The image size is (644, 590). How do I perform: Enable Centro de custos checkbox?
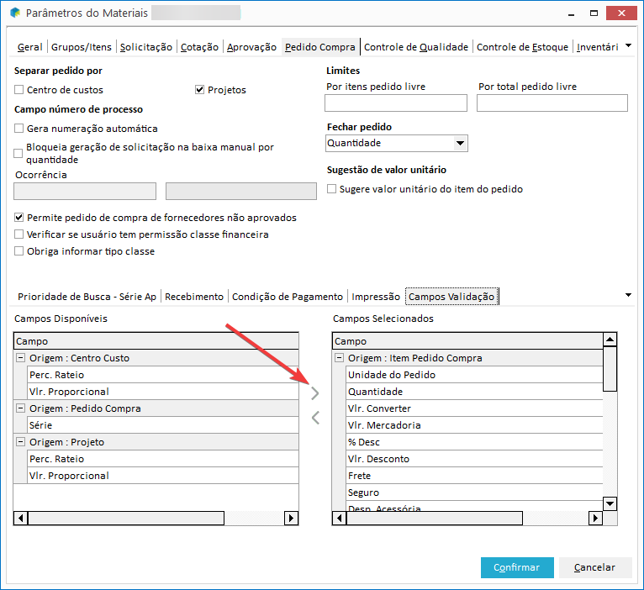pyautogui.click(x=19, y=90)
